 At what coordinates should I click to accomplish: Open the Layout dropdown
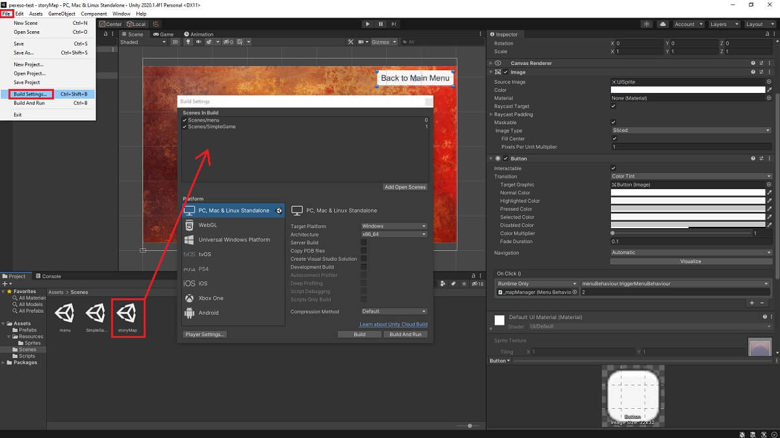759,24
